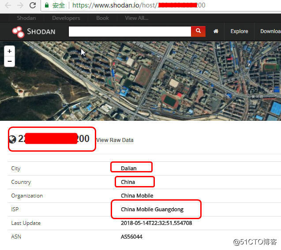Select organization value China Mobile
This screenshot has width=281, height=250.
click(x=137, y=196)
